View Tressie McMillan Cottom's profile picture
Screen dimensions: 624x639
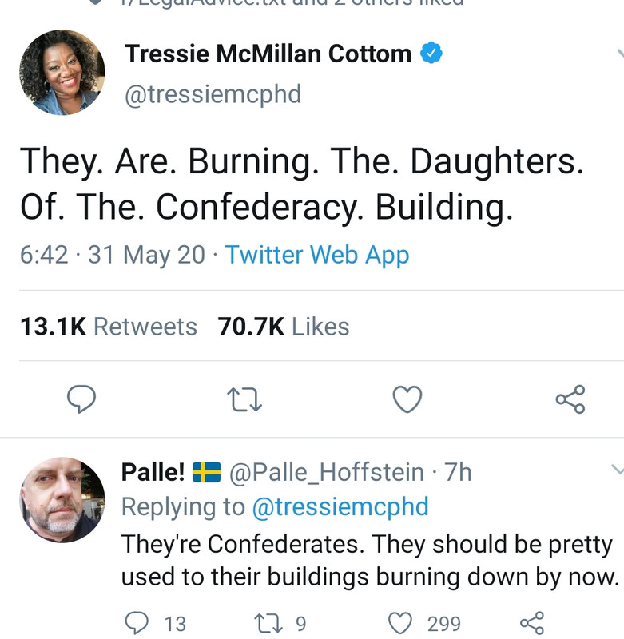[x=62, y=73]
